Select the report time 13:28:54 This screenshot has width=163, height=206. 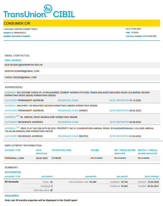point(135,32)
